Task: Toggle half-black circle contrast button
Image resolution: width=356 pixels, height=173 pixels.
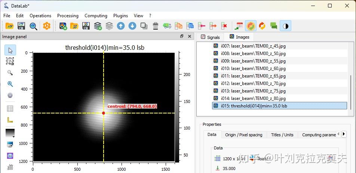Action: click(285, 26)
